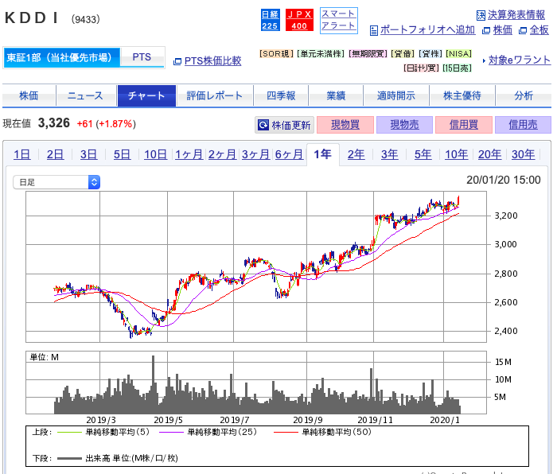Select the 5日 chart period
557x474 pixels.
(x=122, y=155)
